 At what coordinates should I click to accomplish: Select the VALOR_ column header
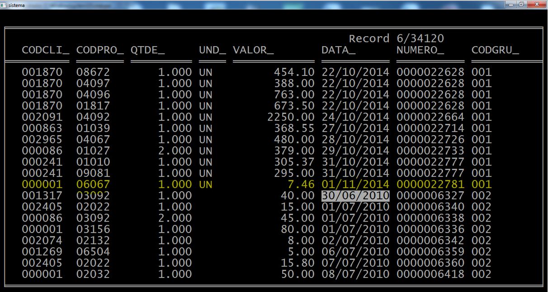253,50
